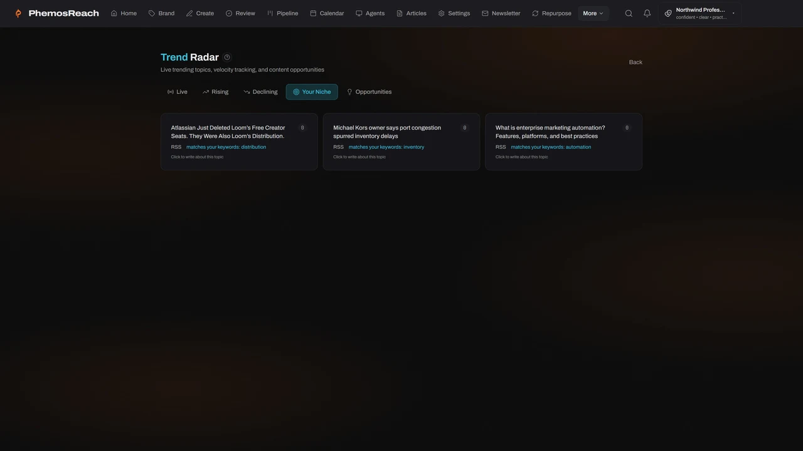Viewport: 803px width, 451px height.
Task: Open the Repurpose page
Action: 551,13
